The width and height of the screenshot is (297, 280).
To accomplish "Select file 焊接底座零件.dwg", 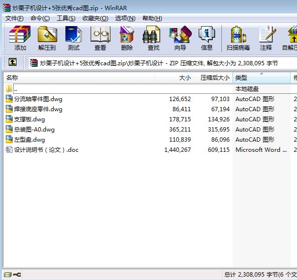I will (38, 109).
